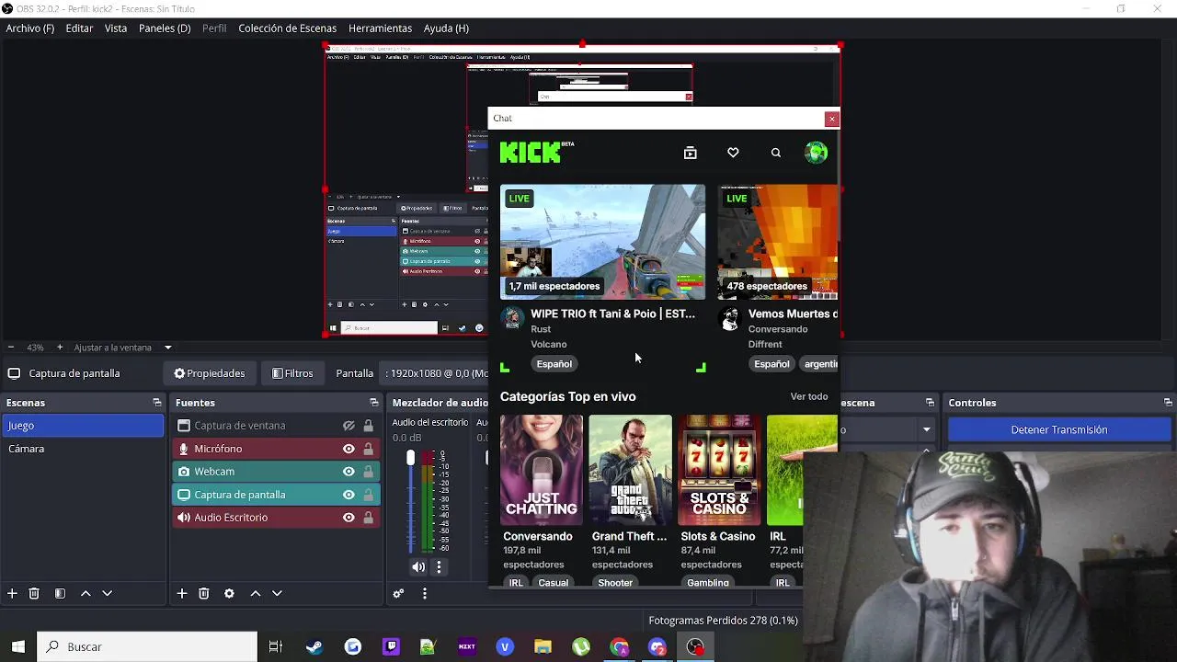1177x662 pixels.
Task: Open Colección de Escenas menu
Action: [288, 29]
